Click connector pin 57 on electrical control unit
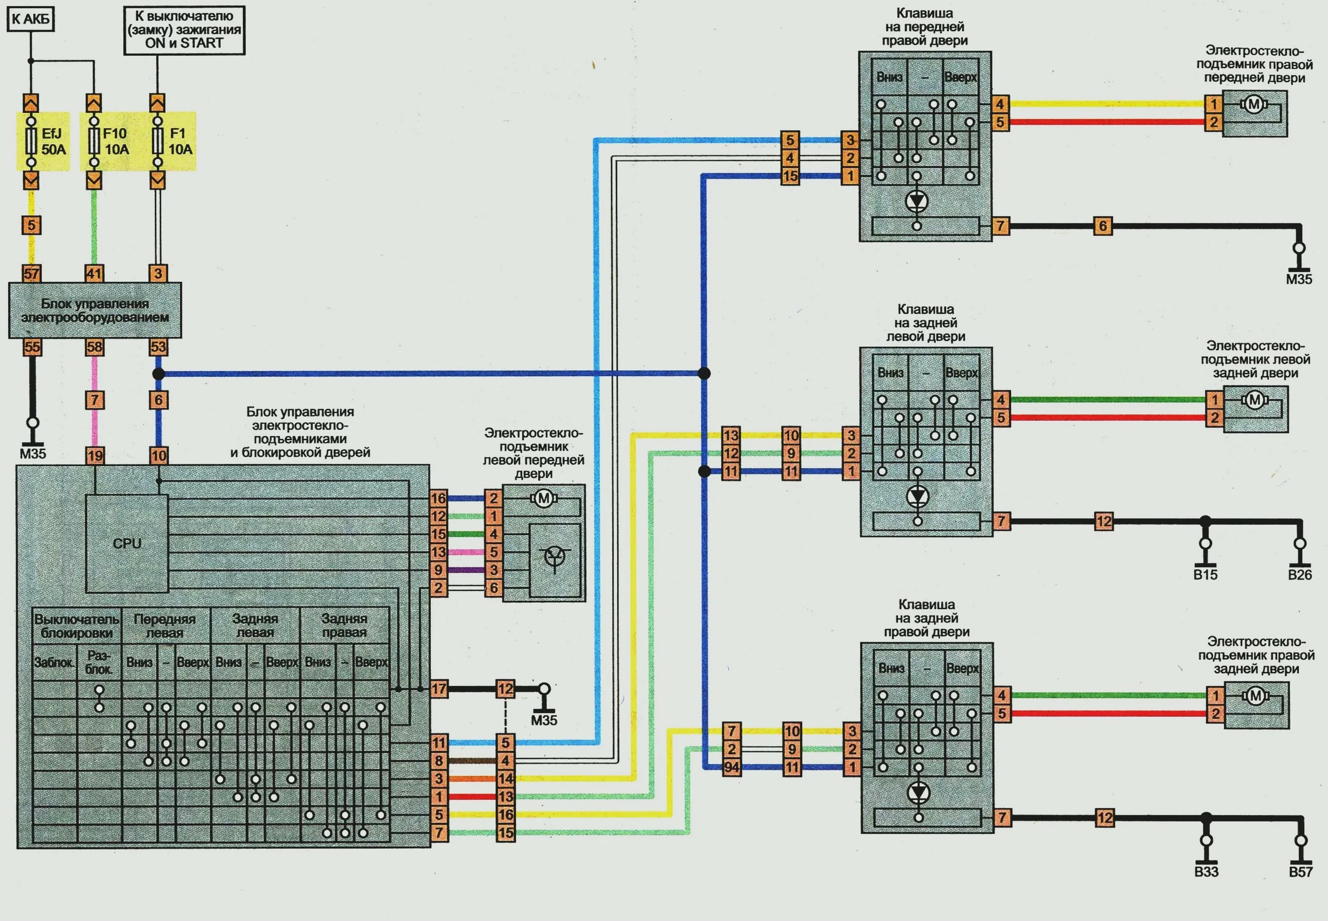This screenshot has height=921, width=1328. [x=31, y=273]
